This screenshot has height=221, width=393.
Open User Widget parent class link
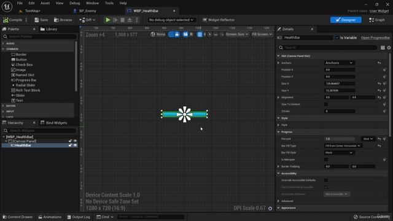[x=379, y=11]
